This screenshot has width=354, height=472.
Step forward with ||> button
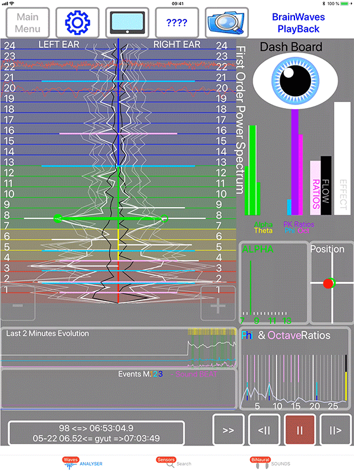pyautogui.click(x=336, y=430)
